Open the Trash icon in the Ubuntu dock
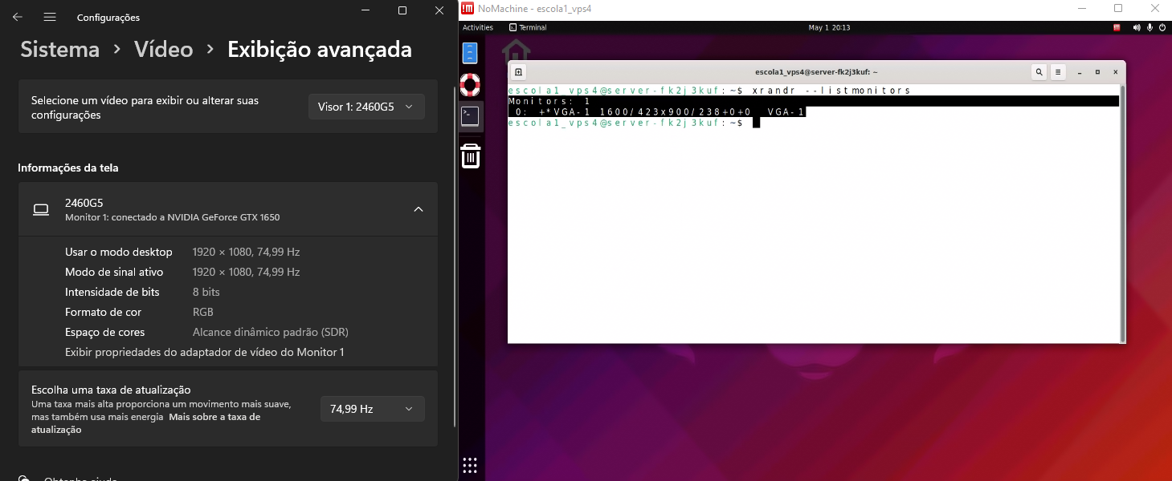The image size is (1172, 481). tap(470, 156)
